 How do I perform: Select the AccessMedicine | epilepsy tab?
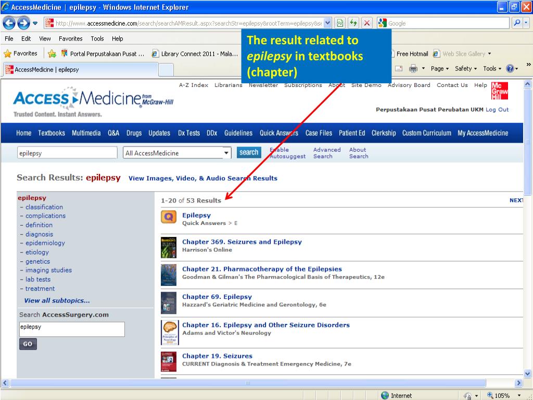tap(81, 69)
